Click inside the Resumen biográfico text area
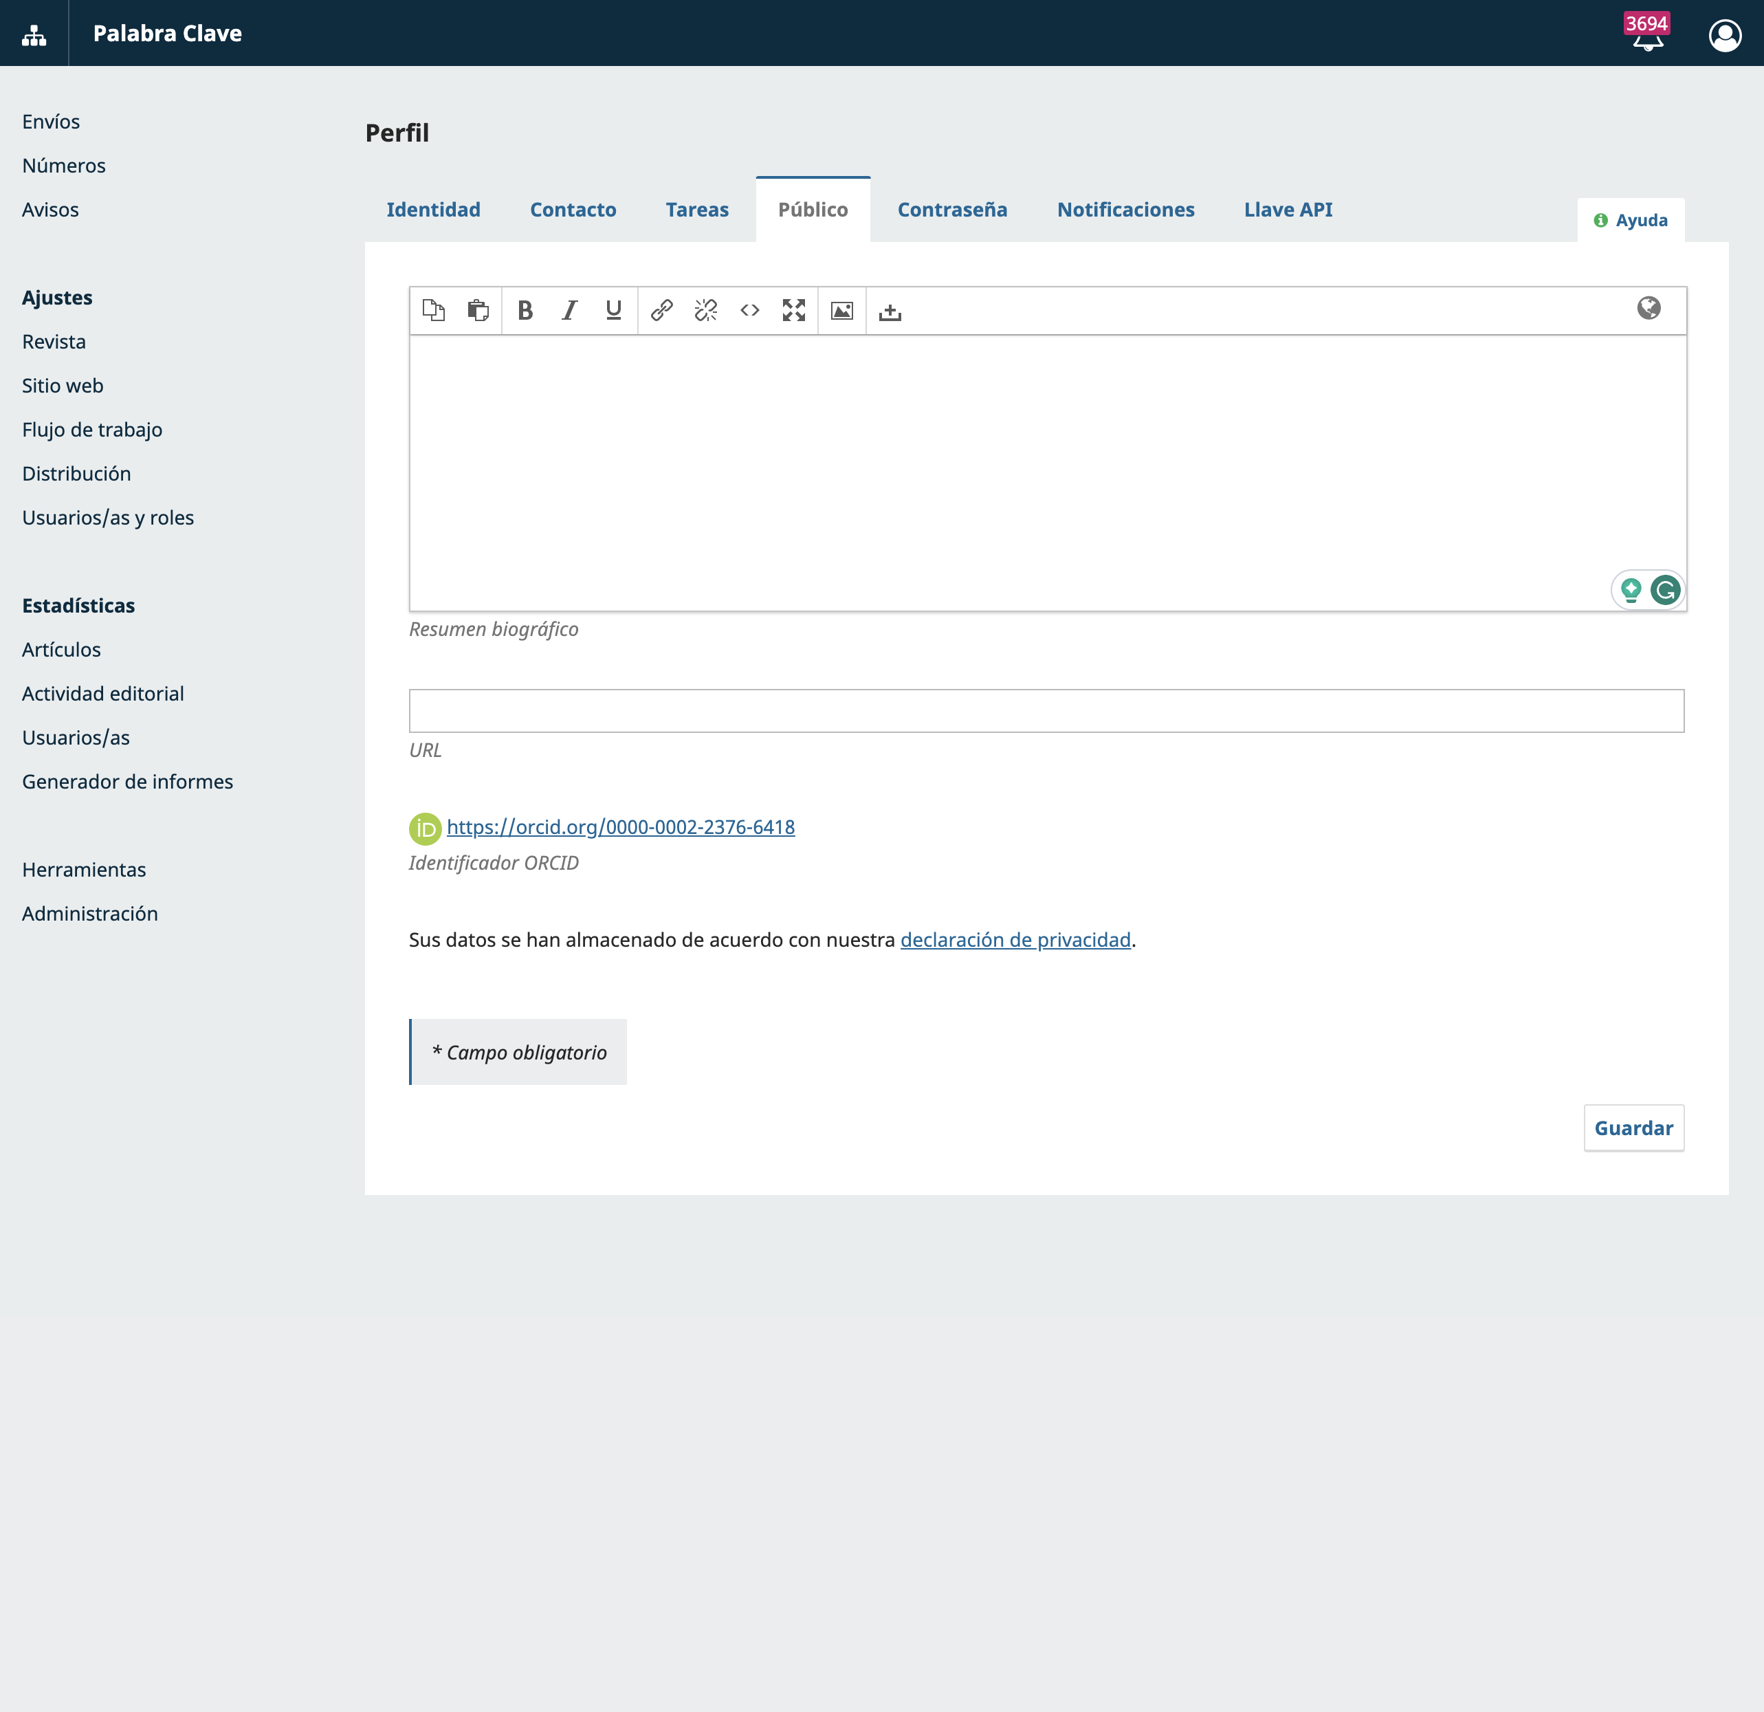Viewport: 1764px width, 1712px height. click(x=1048, y=474)
